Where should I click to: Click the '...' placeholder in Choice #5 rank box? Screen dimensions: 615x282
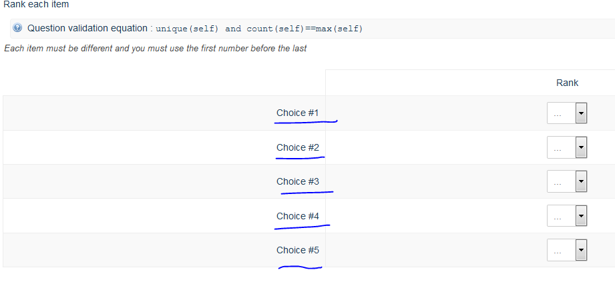[558, 251]
